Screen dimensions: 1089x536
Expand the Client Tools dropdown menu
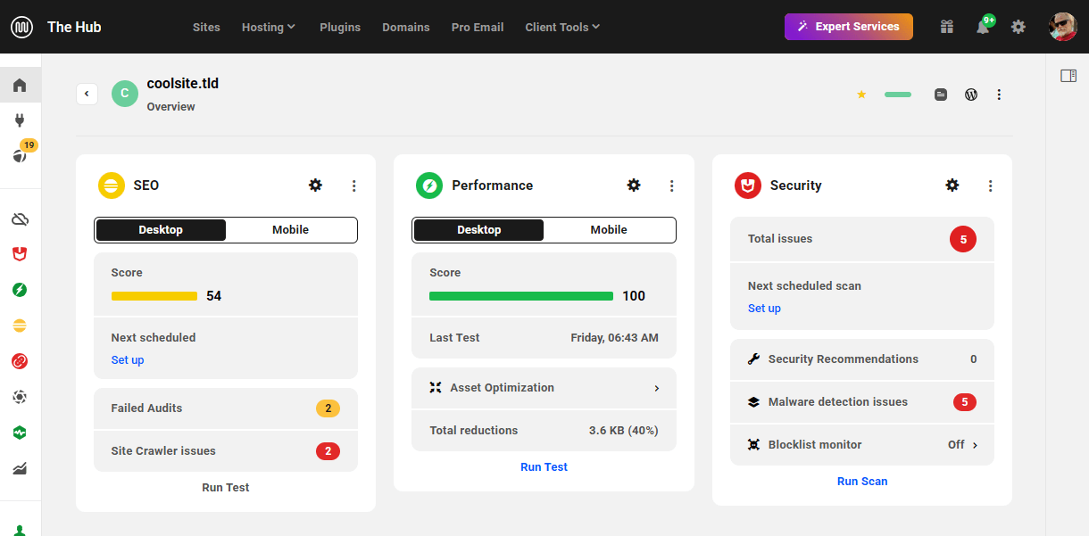coord(562,27)
